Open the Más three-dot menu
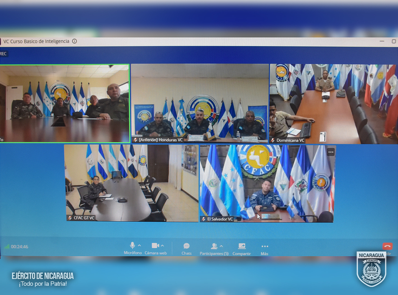Viewport: 398px width, 295px height. pos(264,246)
